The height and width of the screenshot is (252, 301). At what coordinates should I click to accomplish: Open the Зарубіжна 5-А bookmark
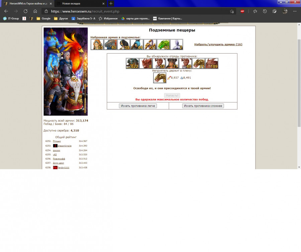[83, 18]
